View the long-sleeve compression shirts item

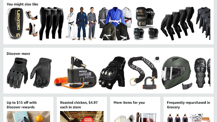point(203,23)
